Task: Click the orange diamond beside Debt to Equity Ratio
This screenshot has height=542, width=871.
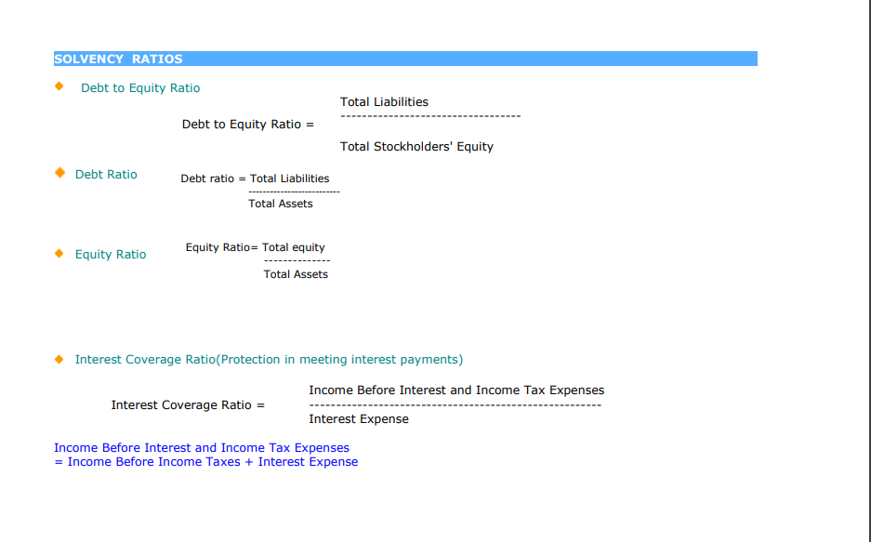Action: pyautogui.click(x=59, y=86)
